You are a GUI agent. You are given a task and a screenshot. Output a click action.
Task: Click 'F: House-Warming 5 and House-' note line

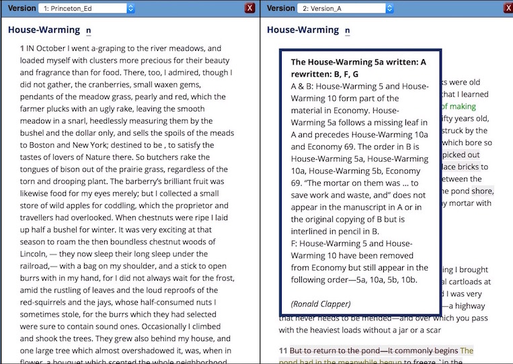coord(352,243)
